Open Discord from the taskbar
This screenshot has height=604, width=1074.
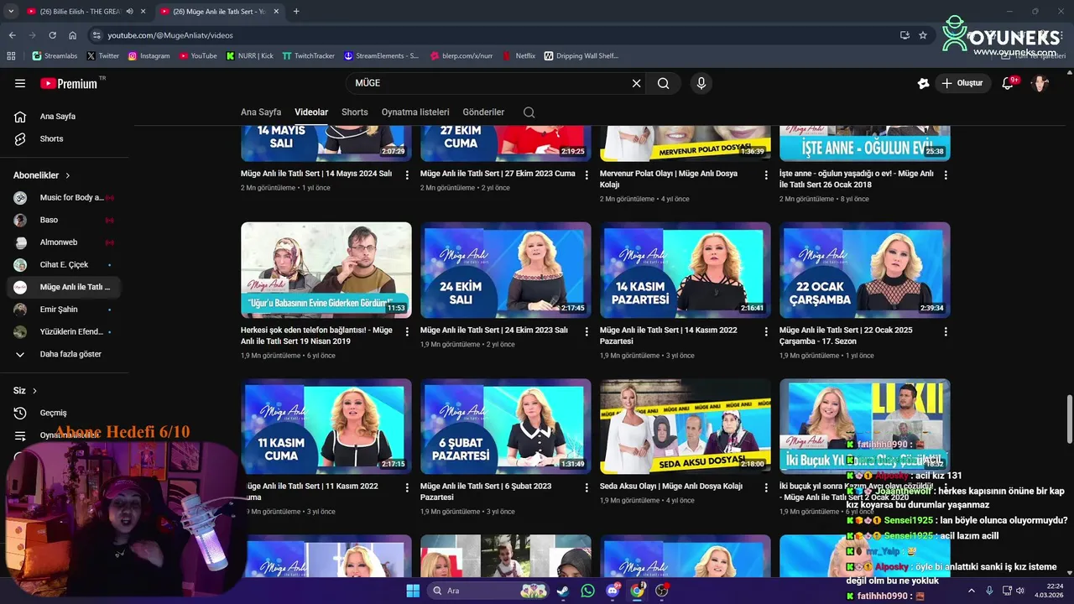[613, 591]
